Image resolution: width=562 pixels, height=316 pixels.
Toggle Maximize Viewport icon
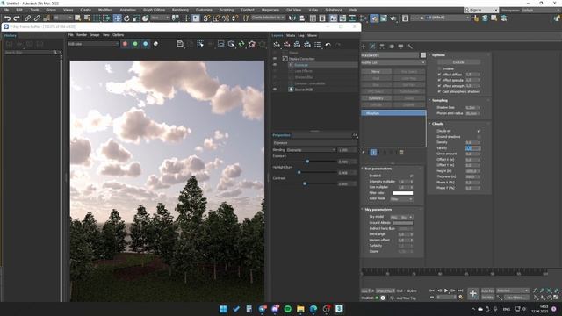[x=556, y=297]
